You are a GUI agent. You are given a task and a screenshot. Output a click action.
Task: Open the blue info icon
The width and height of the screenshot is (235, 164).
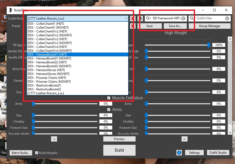pos(179,153)
